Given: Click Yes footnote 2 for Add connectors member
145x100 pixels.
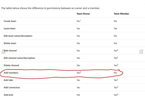Looking at the screenshot, I should 116,87.
